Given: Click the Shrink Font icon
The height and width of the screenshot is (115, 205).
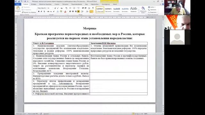Looking at the screenshot, I should tap(58, 8).
